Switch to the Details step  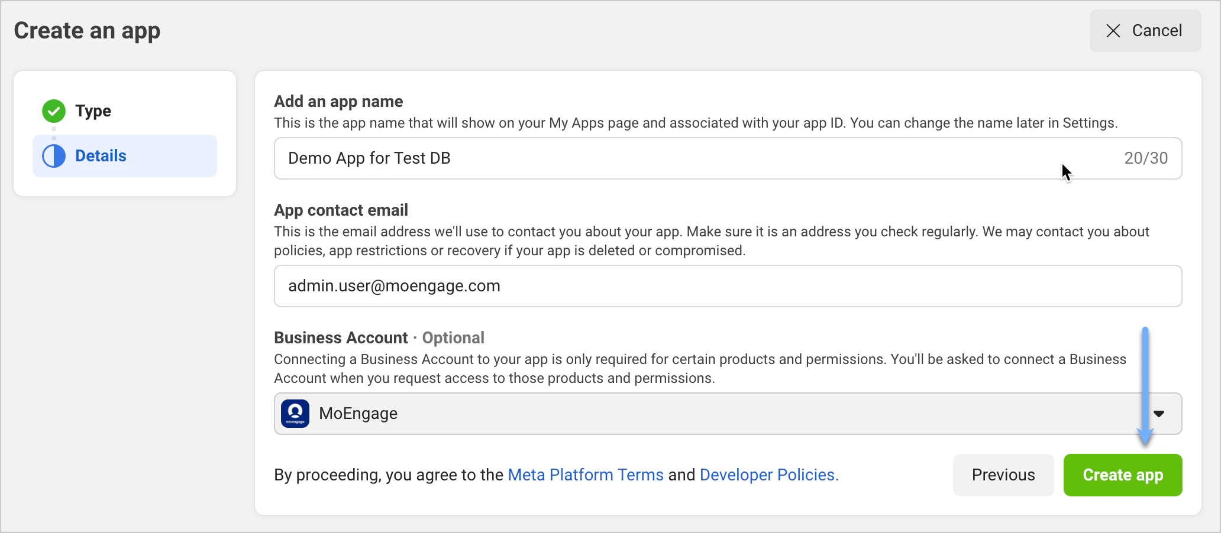click(100, 155)
